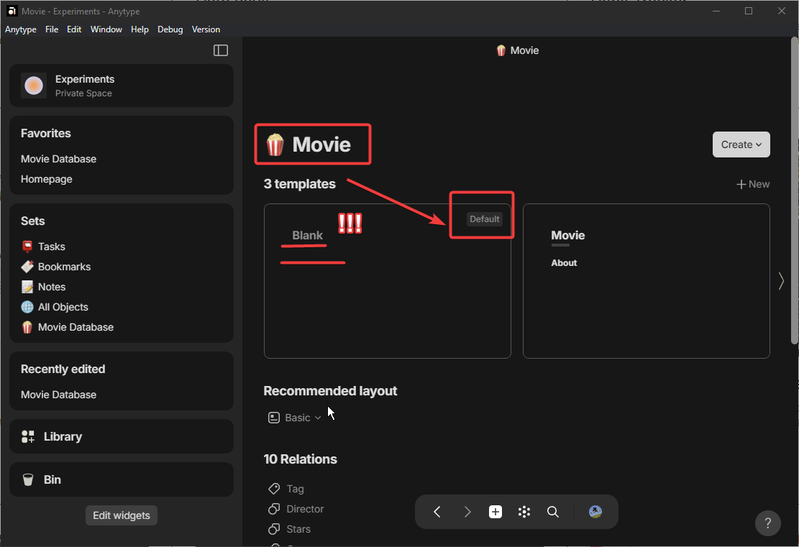Add a new template with New
The width and height of the screenshot is (799, 547).
753,185
